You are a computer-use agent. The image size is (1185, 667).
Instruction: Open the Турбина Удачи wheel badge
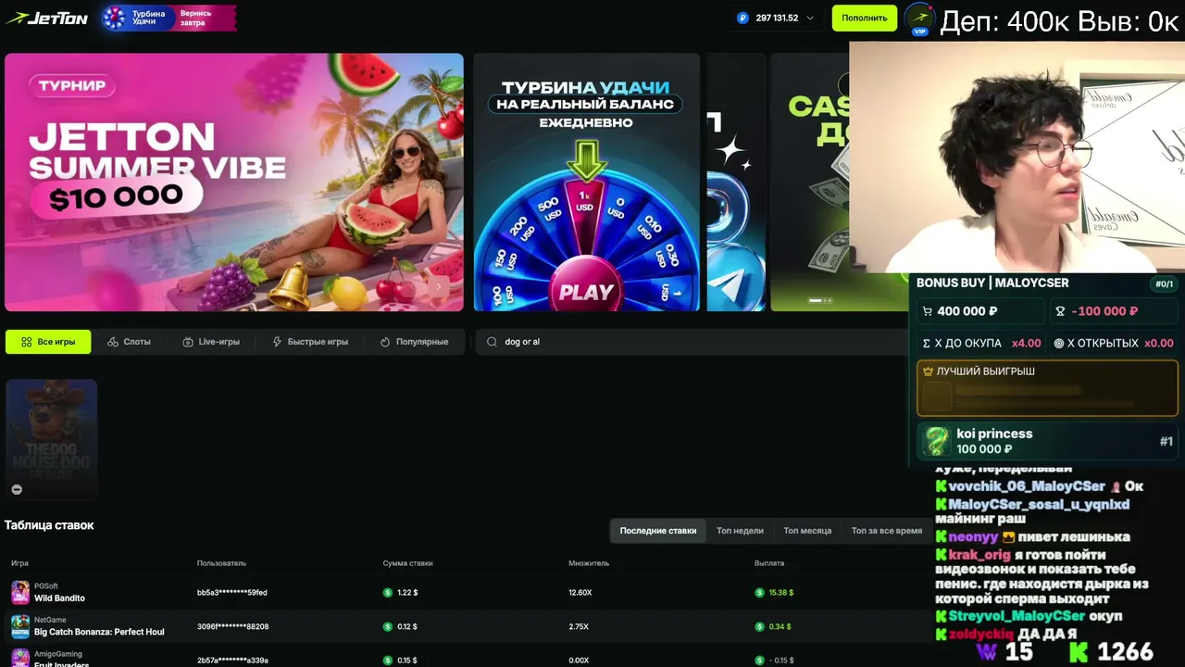pyautogui.click(x=168, y=18)
